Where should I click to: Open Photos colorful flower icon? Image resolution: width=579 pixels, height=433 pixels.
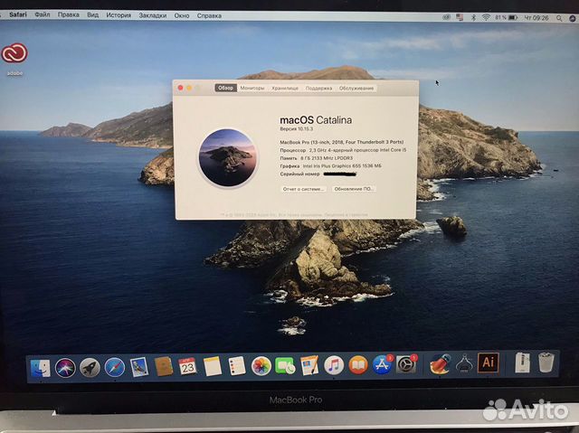point(261,366)
